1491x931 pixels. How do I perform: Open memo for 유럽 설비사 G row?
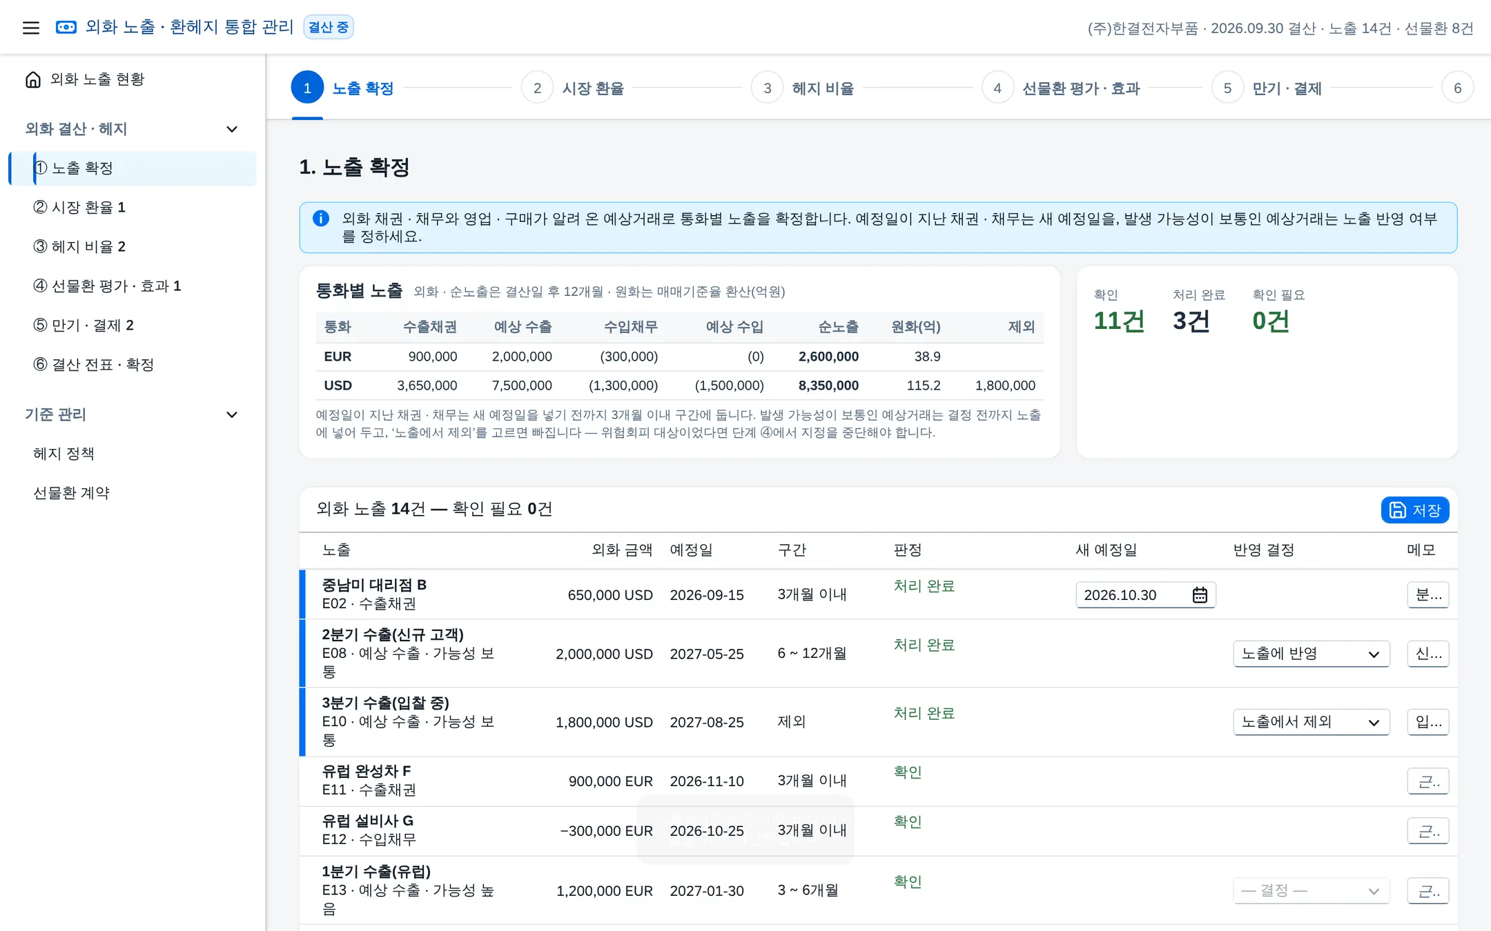[x=1428, y=831]
